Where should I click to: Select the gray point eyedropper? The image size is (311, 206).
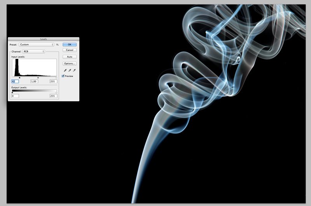pos(70,70)
